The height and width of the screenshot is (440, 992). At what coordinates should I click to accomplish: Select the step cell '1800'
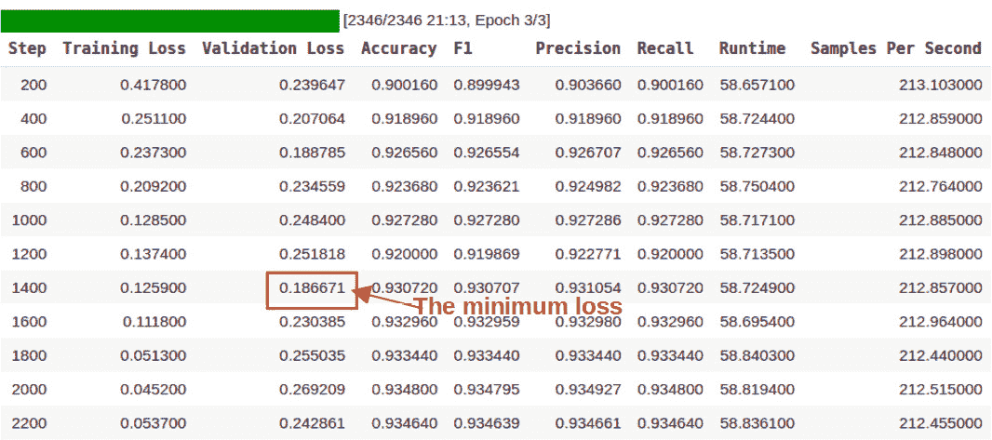click(x=29, y=356)
